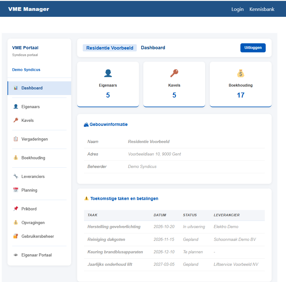Open Gebruikersbeheer settings
The image size is (286, 282).
coord(39,236)
